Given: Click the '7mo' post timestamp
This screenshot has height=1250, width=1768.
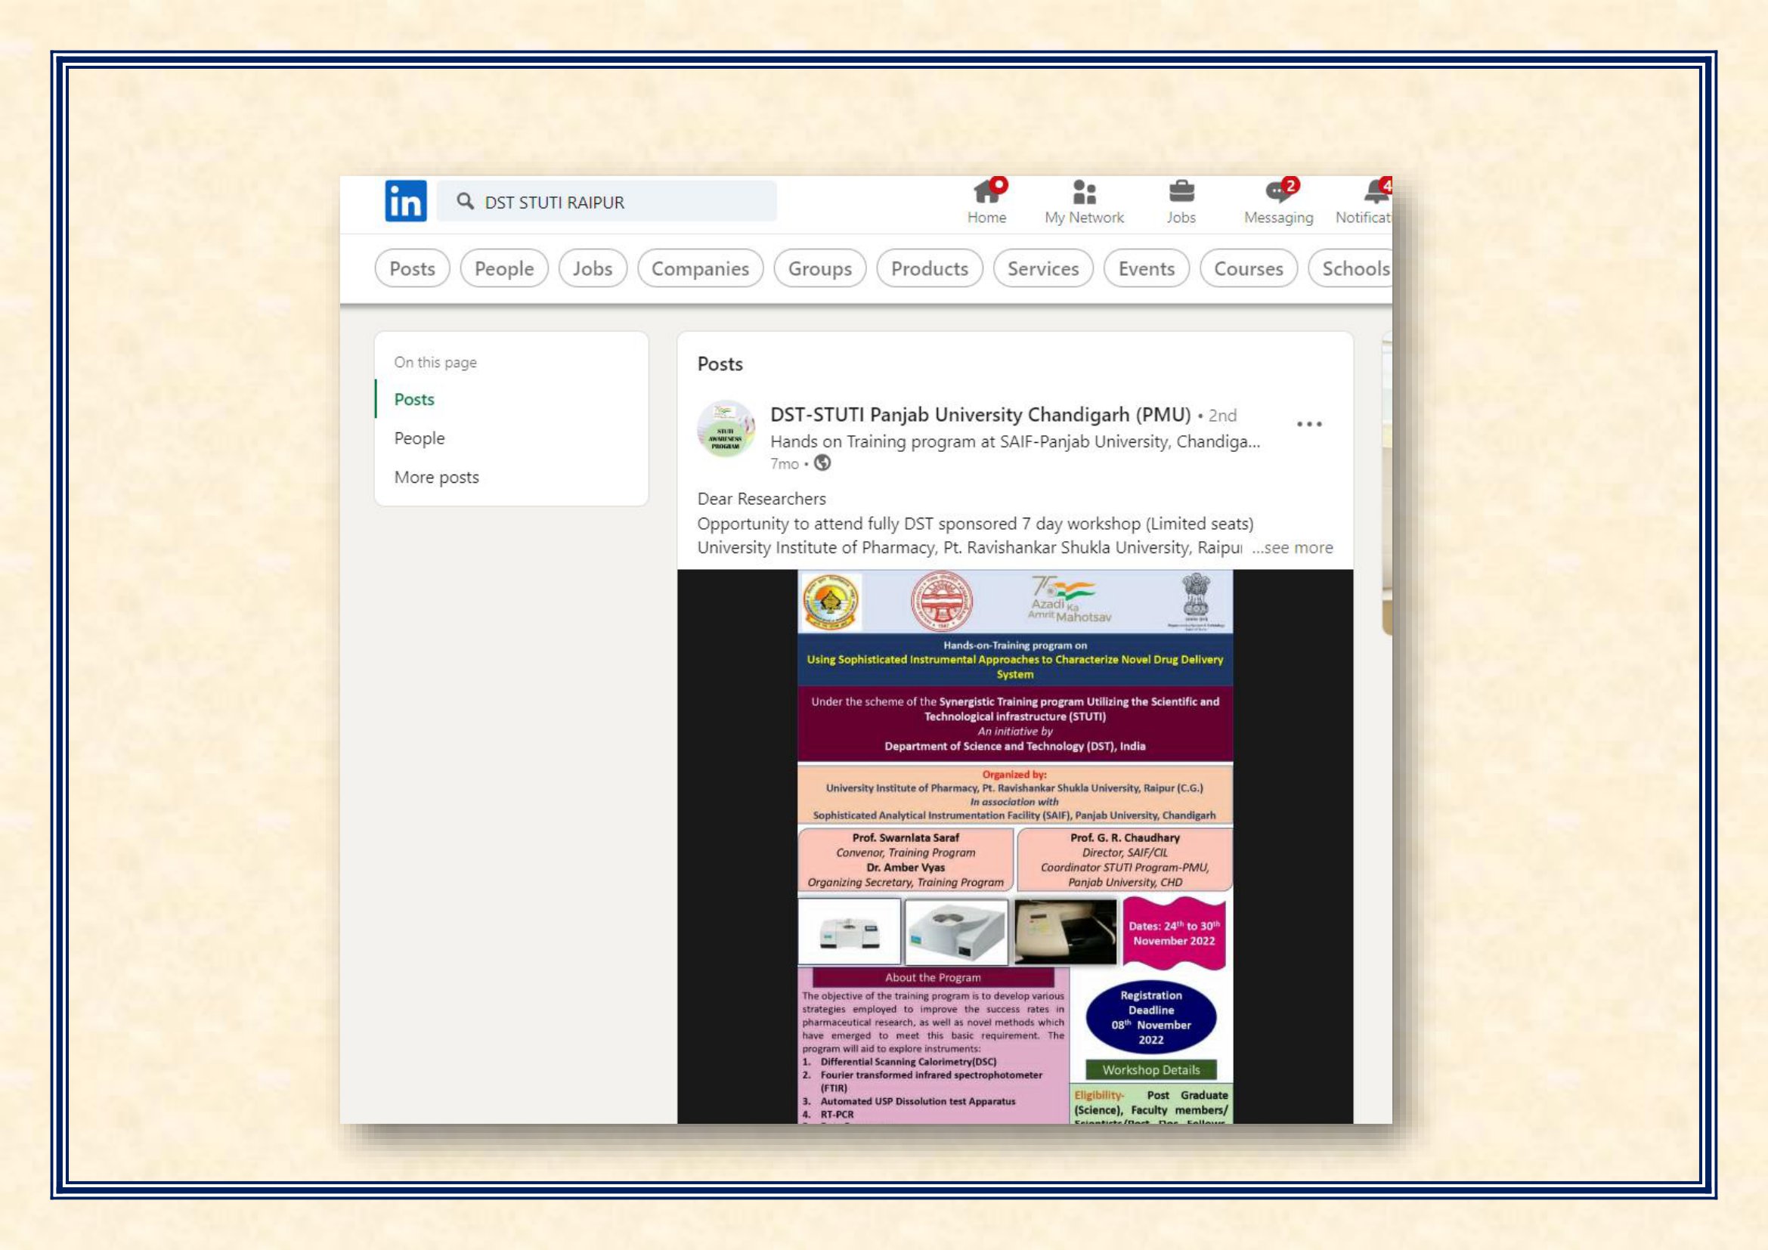Looking at the screenshot, I should click(785, 463).
